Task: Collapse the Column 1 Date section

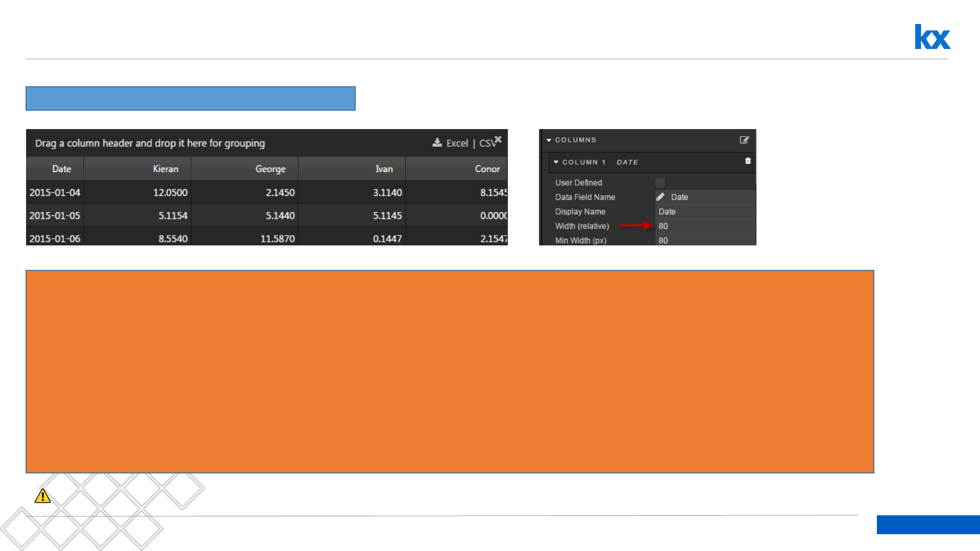Action: pyautogui.click(x=556, y=162)
